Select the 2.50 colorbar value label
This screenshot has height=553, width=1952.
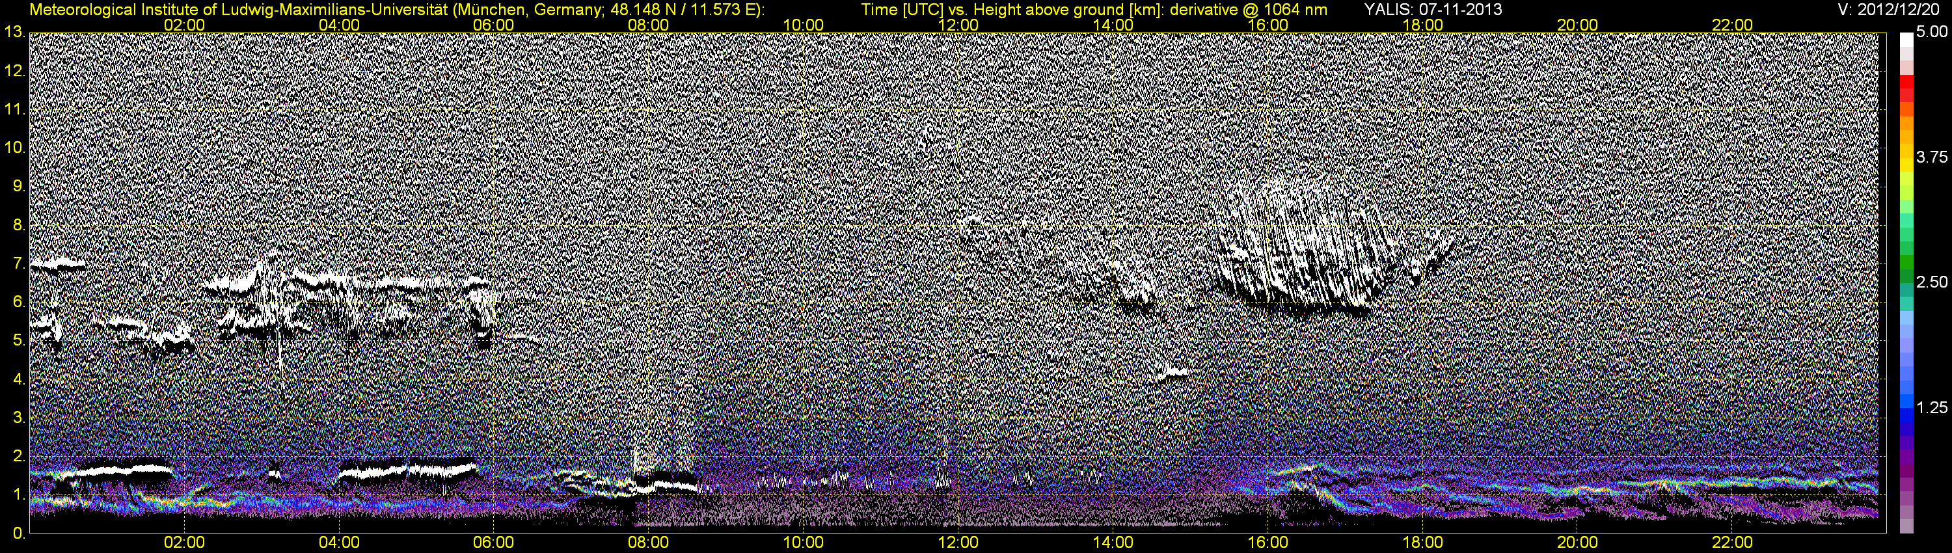click(x=1932, y=282)
